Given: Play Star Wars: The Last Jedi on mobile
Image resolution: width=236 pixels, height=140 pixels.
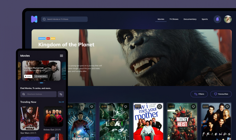Looking at the screenshot, I should tap(28, 76).
